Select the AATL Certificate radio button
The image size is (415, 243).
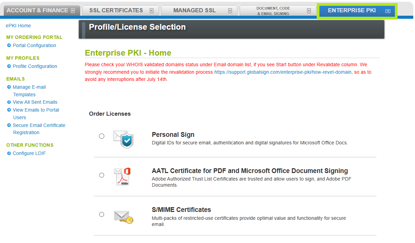click(x=102, y=175)
